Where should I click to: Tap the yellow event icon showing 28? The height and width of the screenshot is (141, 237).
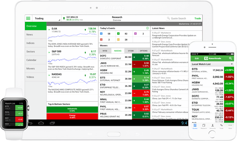pyautogui.click(x=118, y=40)
